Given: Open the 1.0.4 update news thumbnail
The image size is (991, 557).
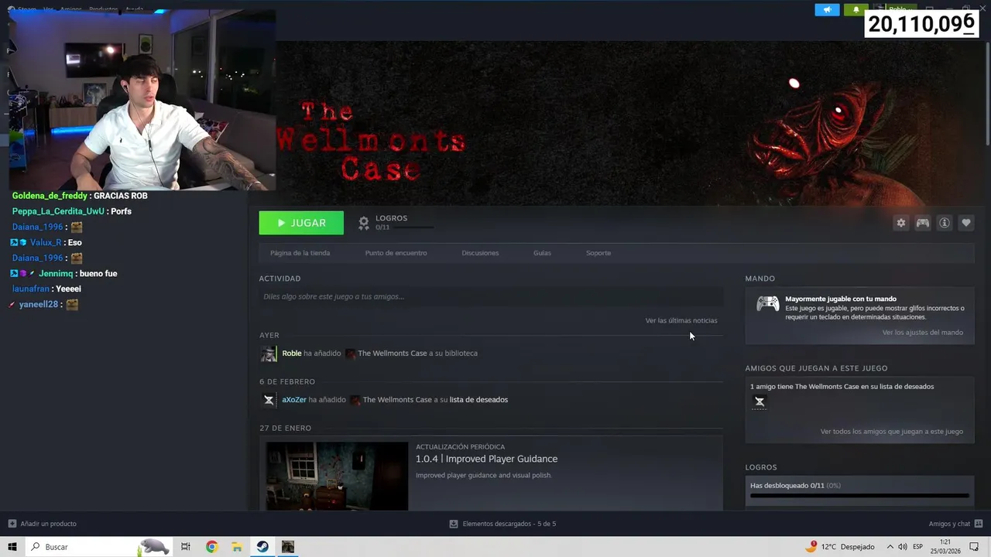Looking at the screenshot, I should [337, 476].
